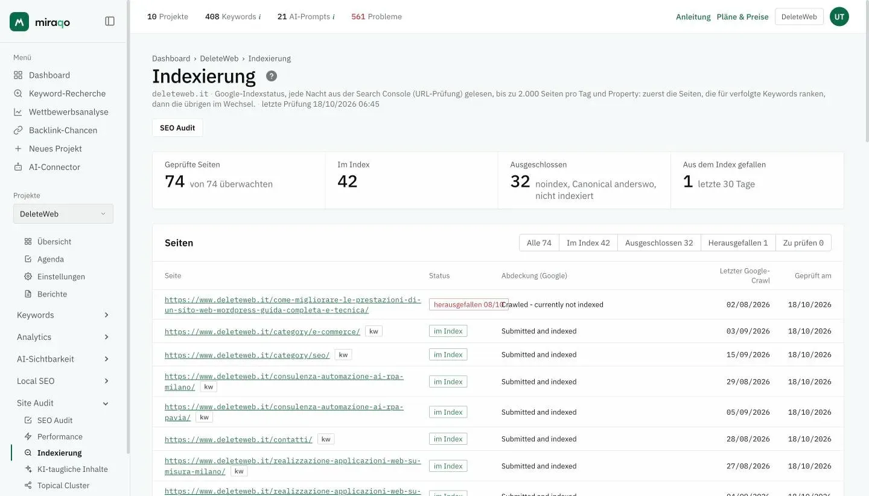This screenshot has height=496, width=869.
Task: Open the Anleitung link
Action: 693,17
